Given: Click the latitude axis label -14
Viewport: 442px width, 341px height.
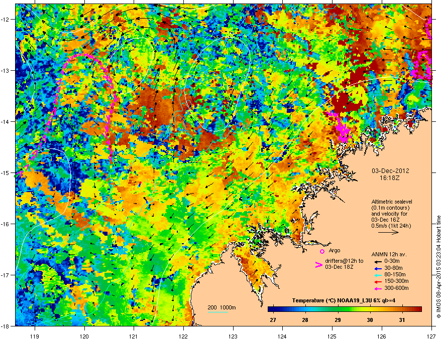Looking at the screenshot, I should [6, 121].
